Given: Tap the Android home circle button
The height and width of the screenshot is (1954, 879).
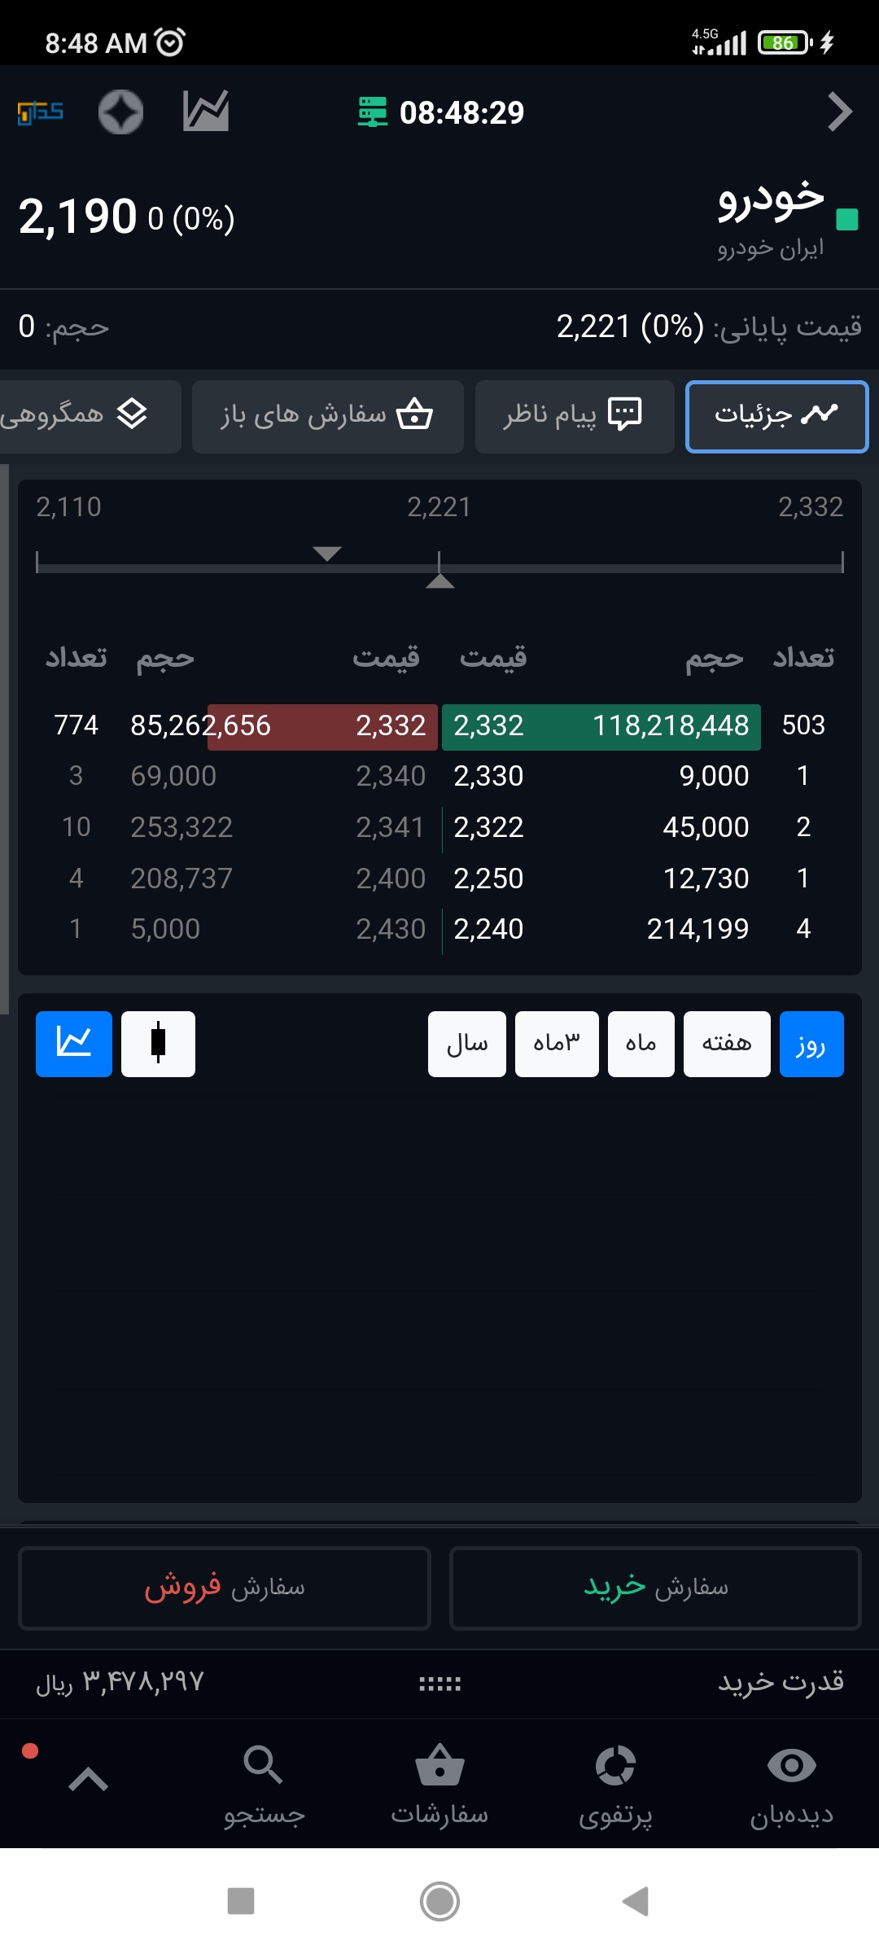Looking at the screenshot, I should [439, 1901].
